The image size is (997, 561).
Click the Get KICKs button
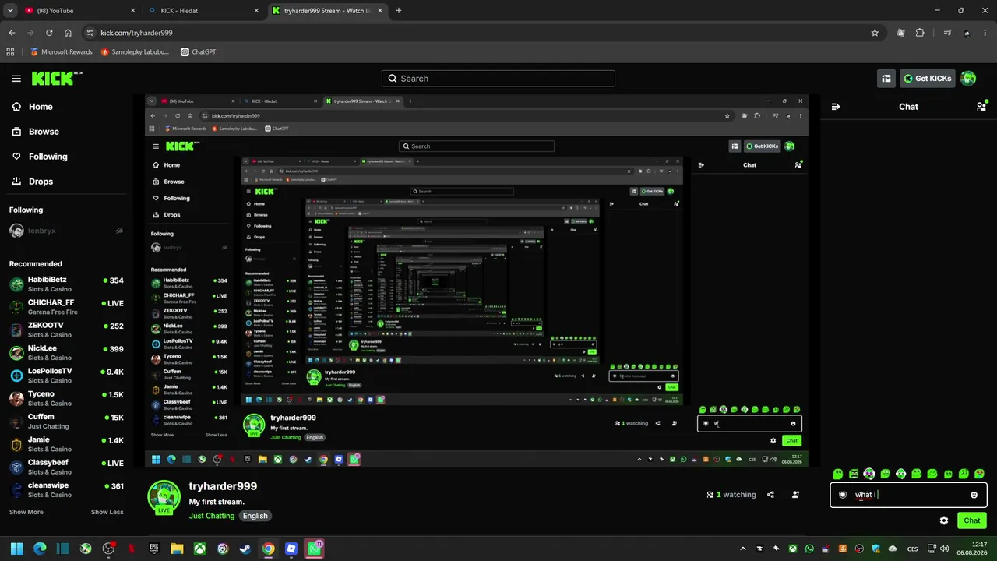click(x=927, y=78)
